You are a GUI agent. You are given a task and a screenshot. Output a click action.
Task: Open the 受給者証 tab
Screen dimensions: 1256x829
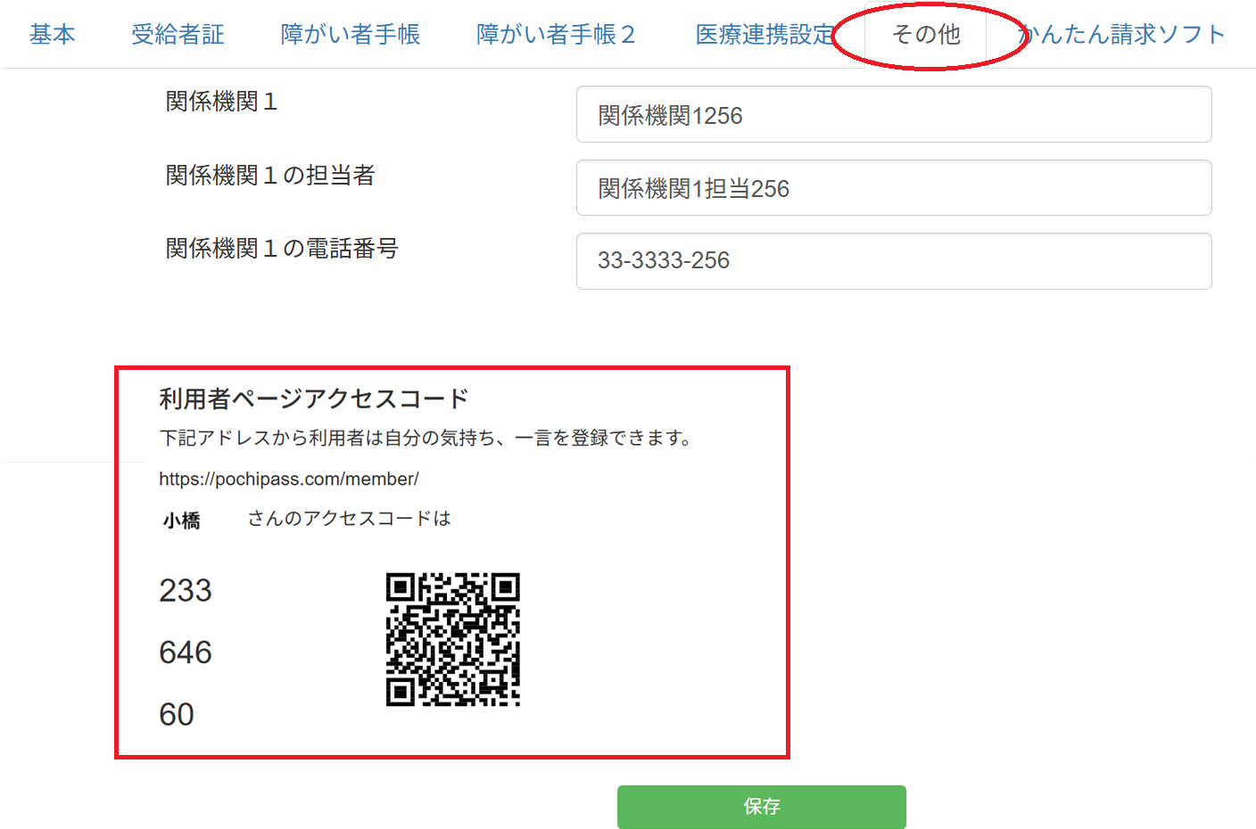[178, 35]
